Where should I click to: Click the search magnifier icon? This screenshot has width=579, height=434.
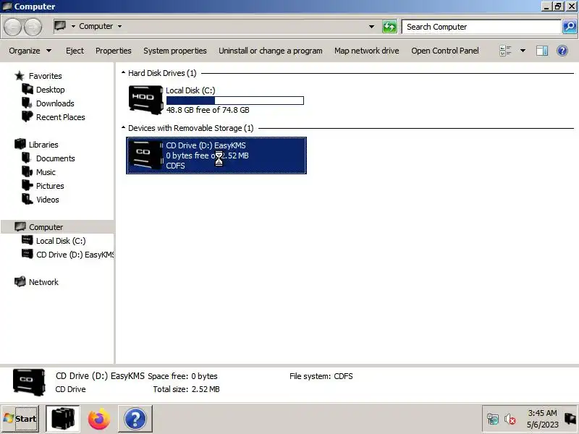(x=570, y=27)
